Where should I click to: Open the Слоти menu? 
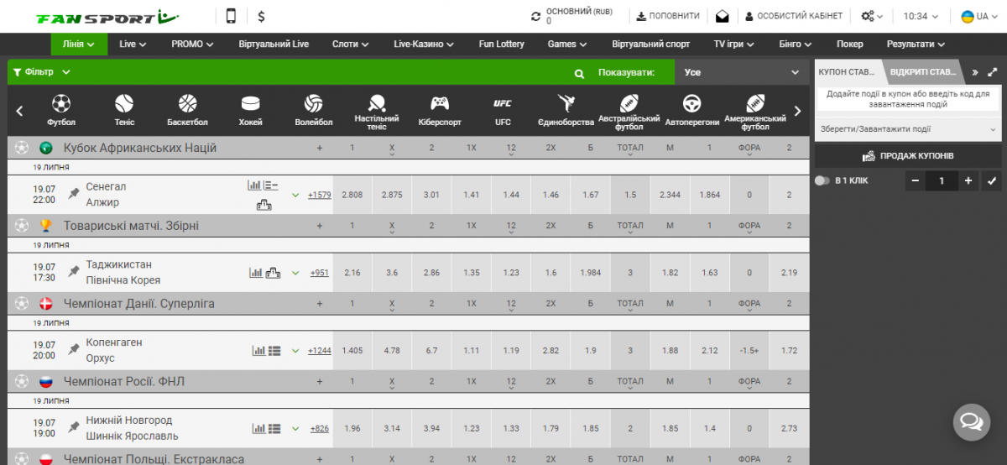click(x=351, y=44)
